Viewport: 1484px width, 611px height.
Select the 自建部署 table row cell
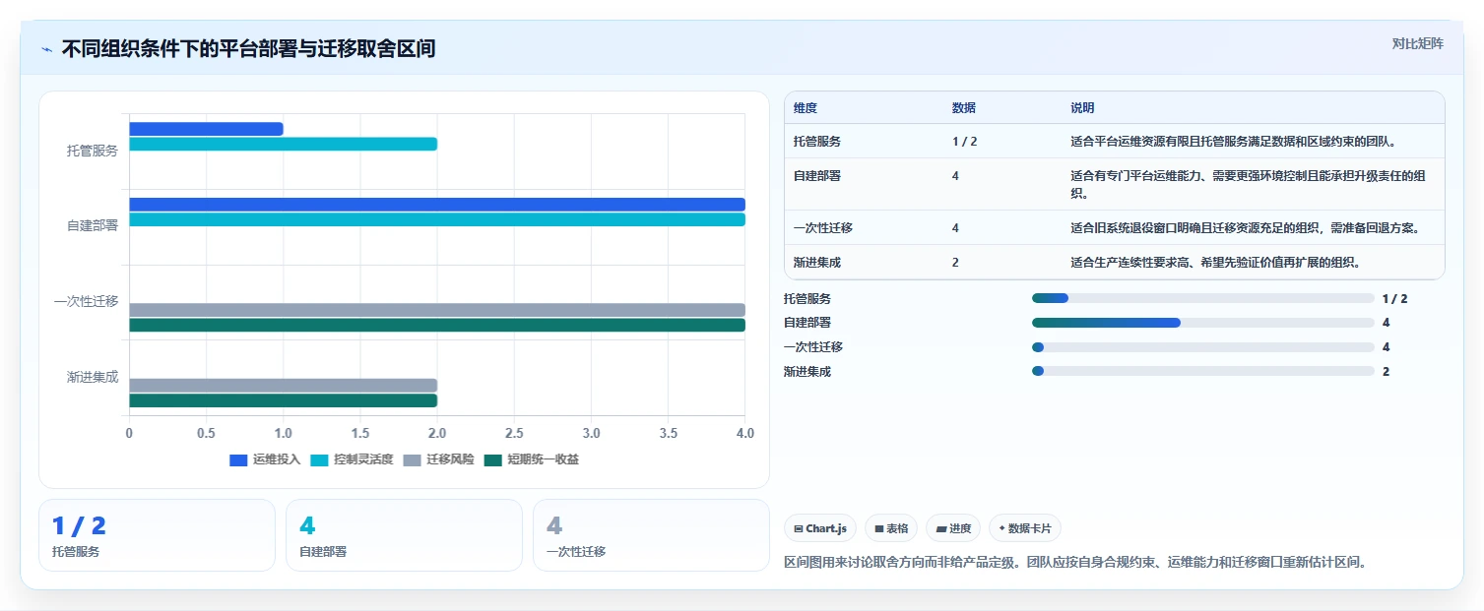point(817,176)
